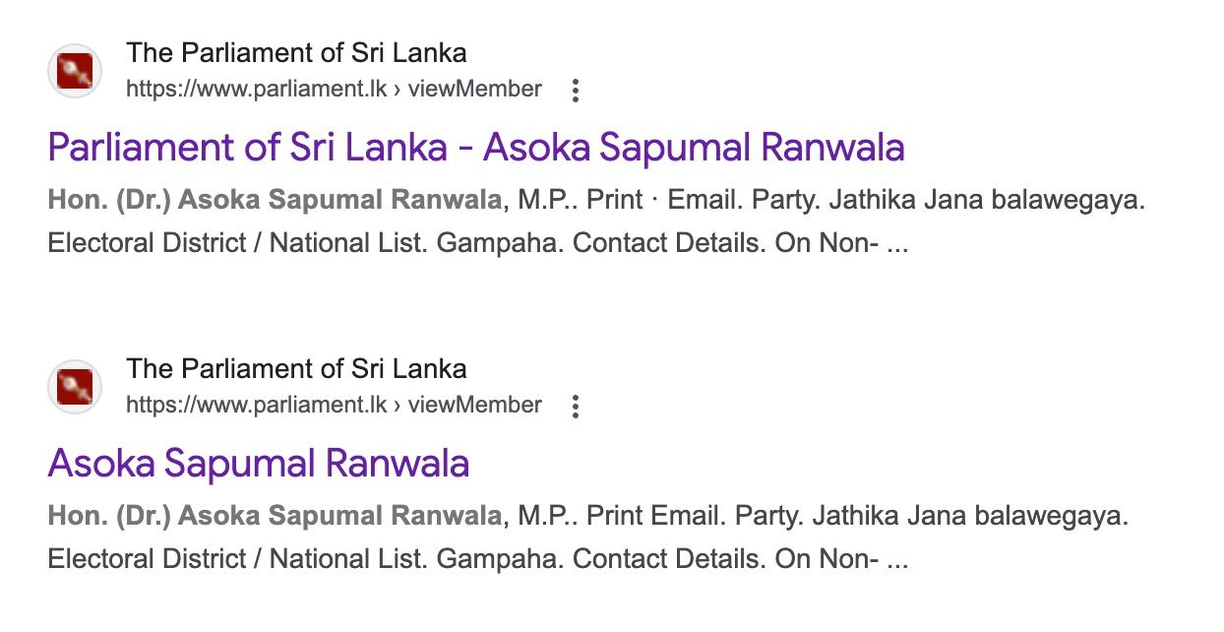This screenshot has width=1224, height=632.
Task: Click the second result's https://www.parliament.lk URL
Action: [x=257, y=405]
